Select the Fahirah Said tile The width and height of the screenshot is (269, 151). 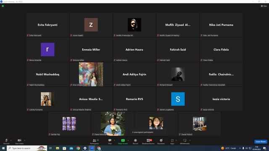178,49
